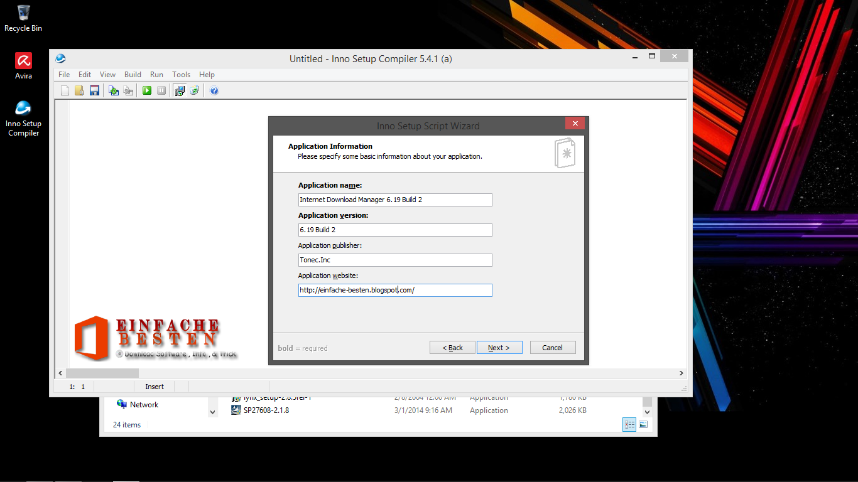
Task: Cancel the Script Wizard
Action: [553, 347]
